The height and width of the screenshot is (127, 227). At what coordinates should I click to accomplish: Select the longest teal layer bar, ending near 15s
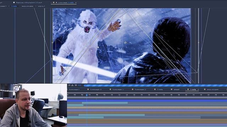pyautogui.click(x=112, y=115)
